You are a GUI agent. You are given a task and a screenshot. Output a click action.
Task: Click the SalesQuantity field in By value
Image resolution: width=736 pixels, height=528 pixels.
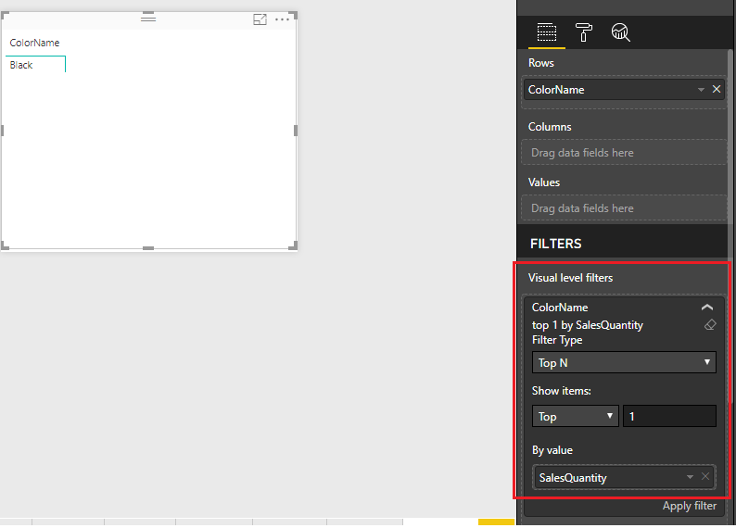click(624, 477)
